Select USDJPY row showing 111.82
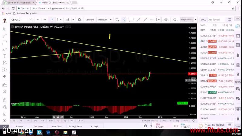 pos(217,70)
